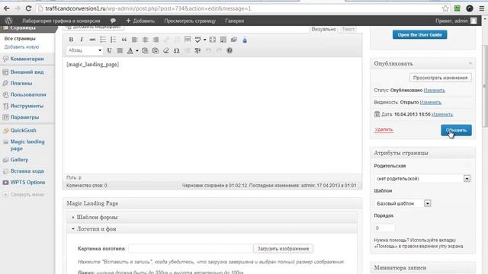Insert a special character (Omega)

pos(176,50)
